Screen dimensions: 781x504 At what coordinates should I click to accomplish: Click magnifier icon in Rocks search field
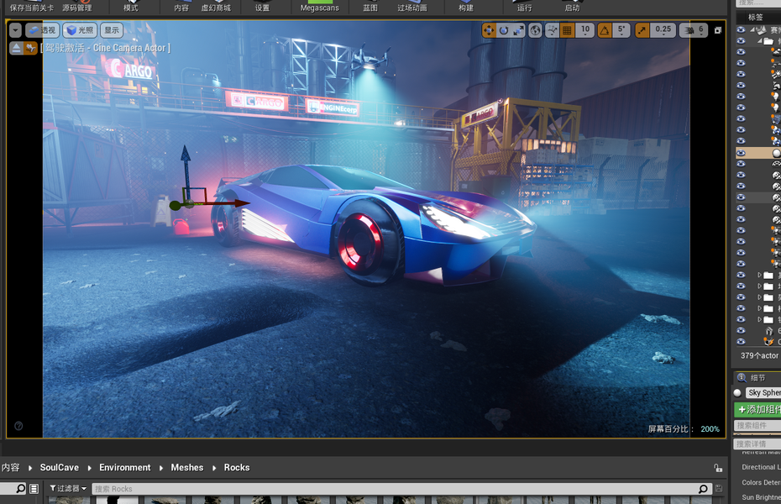702,489
